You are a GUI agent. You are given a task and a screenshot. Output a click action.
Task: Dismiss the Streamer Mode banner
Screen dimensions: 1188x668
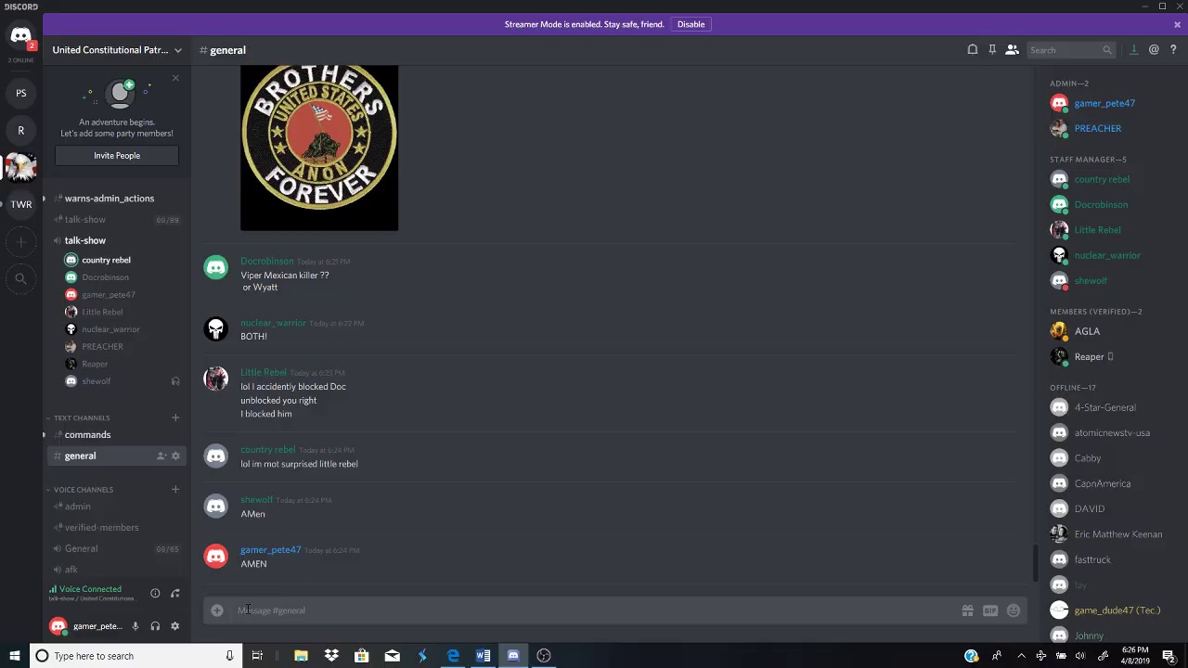click(1177, 25)
